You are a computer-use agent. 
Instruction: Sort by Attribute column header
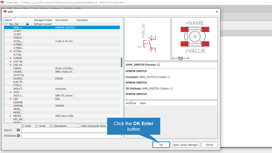pyautogui.click(x=132, y=103)
